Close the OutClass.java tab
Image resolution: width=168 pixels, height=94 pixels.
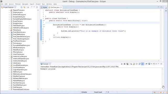tap(61, 7)
